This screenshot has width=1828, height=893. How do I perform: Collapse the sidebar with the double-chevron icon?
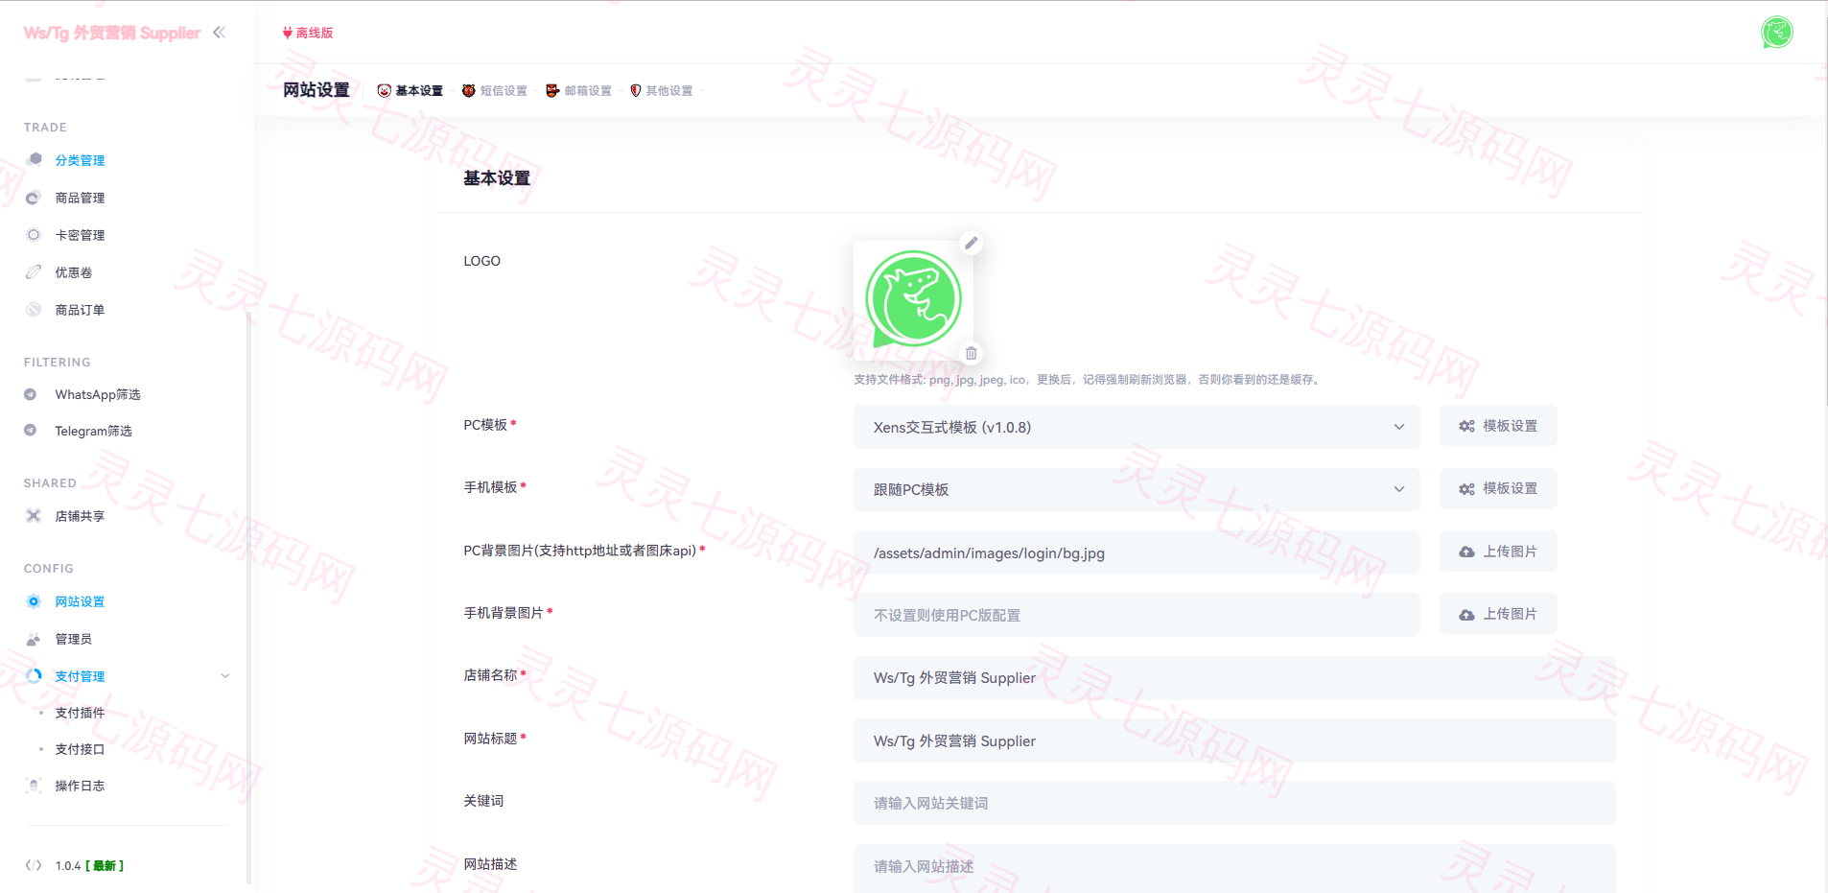tap(220, 33)
